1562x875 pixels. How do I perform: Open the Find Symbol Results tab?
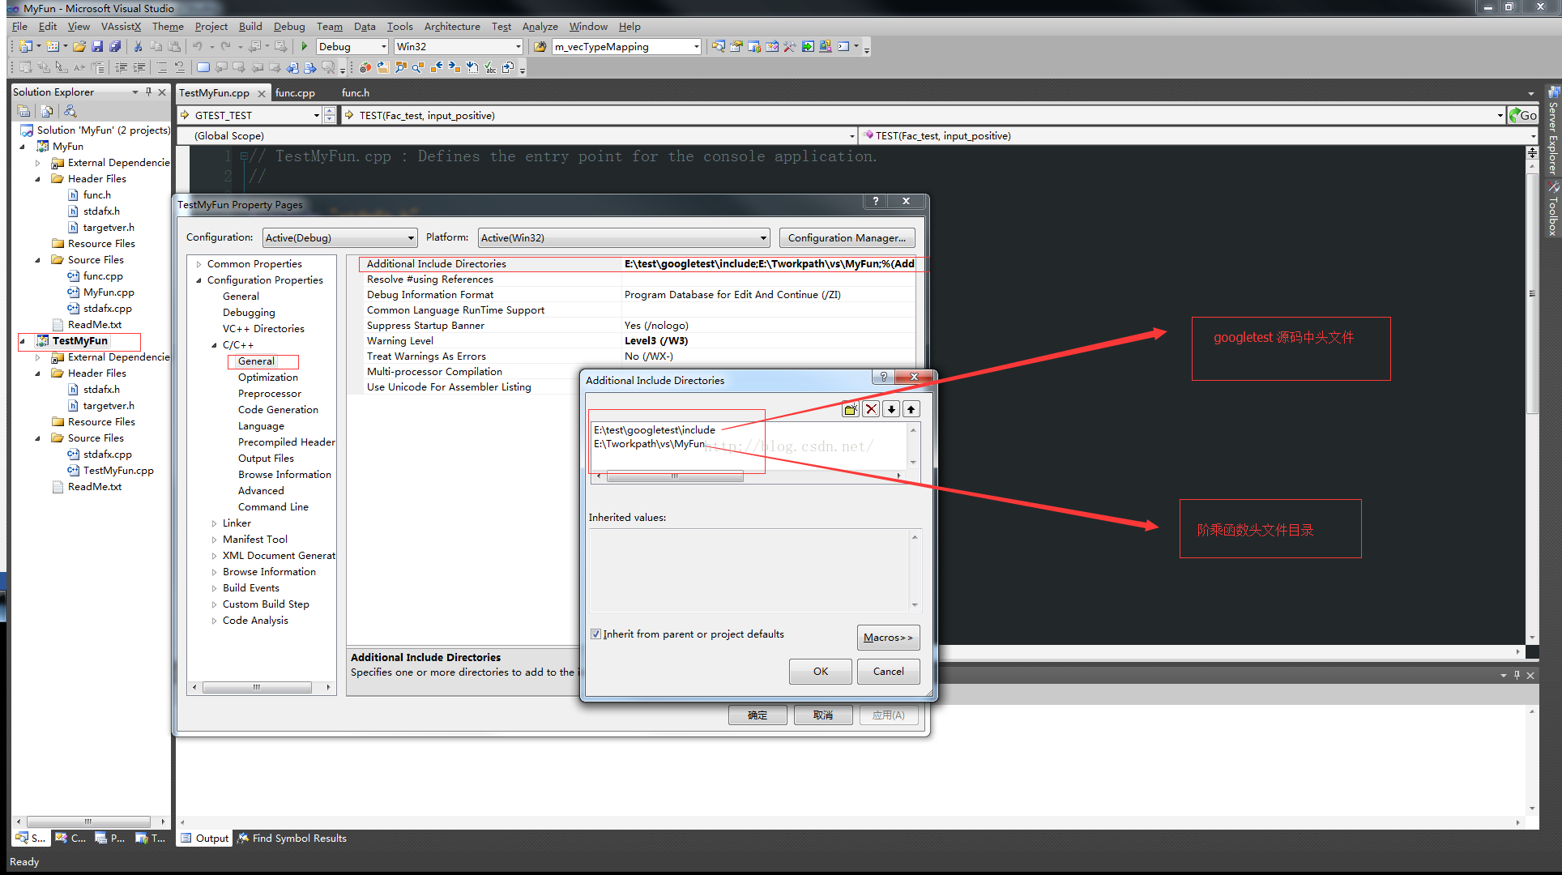[292, 838]
